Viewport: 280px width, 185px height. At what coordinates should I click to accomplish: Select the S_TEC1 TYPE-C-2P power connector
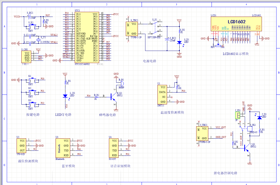pos(132,29)
